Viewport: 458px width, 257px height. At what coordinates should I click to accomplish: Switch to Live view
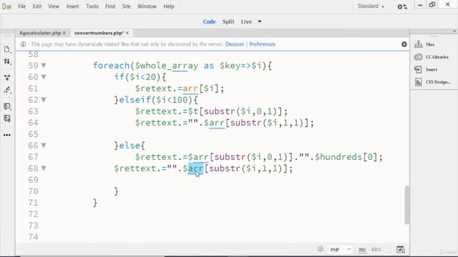(x=246, y=21)
